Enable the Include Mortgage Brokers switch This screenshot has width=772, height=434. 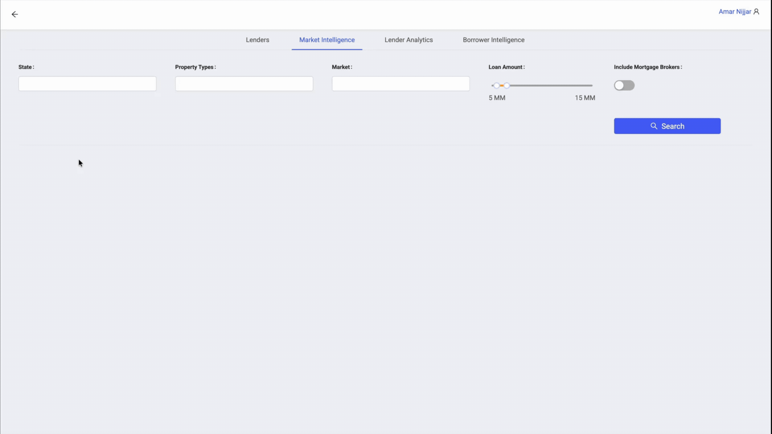[624, 85]
